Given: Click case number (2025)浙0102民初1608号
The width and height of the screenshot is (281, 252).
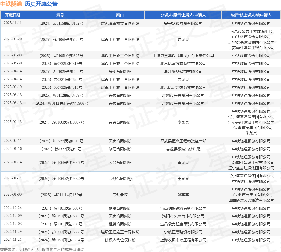Looking at the screenshot, I should click(61, 71).
